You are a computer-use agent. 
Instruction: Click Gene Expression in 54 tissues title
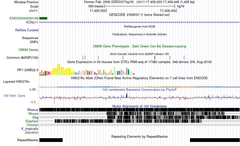point(139,62)
